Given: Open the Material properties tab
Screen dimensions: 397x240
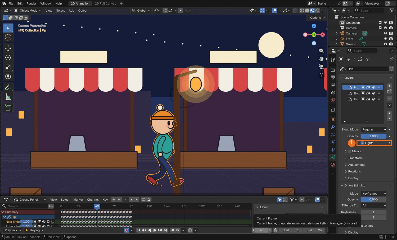Looking at the screenshot, I should point(333,165).
